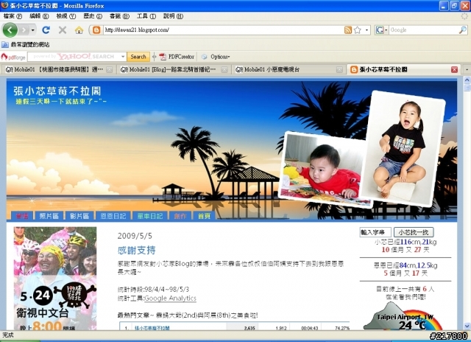Screen dimensions: 471x342
Task: Switch to the Mobile01 [Blog] tab
Action: [172, 69]
